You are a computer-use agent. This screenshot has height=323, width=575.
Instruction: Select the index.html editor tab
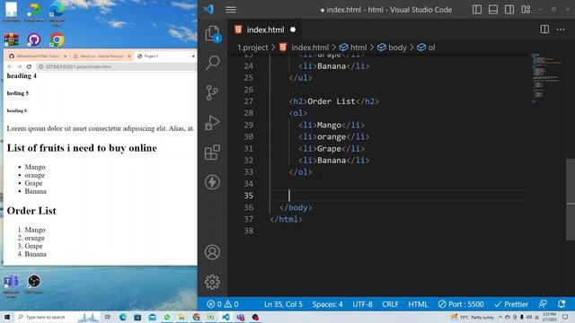(x=265, y=30)
